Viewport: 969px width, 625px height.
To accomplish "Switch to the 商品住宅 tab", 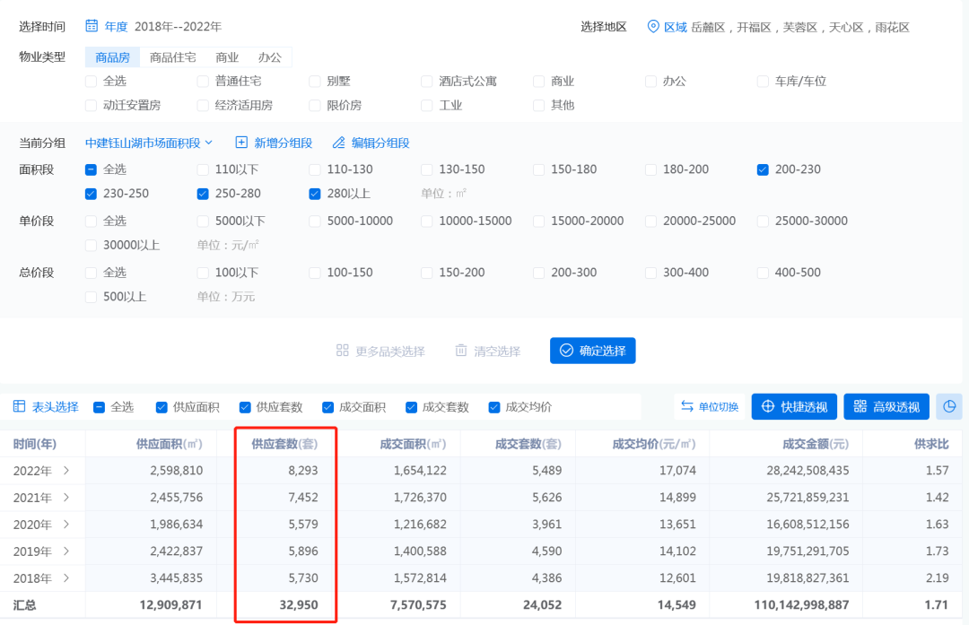I will (x=172, y=57).
